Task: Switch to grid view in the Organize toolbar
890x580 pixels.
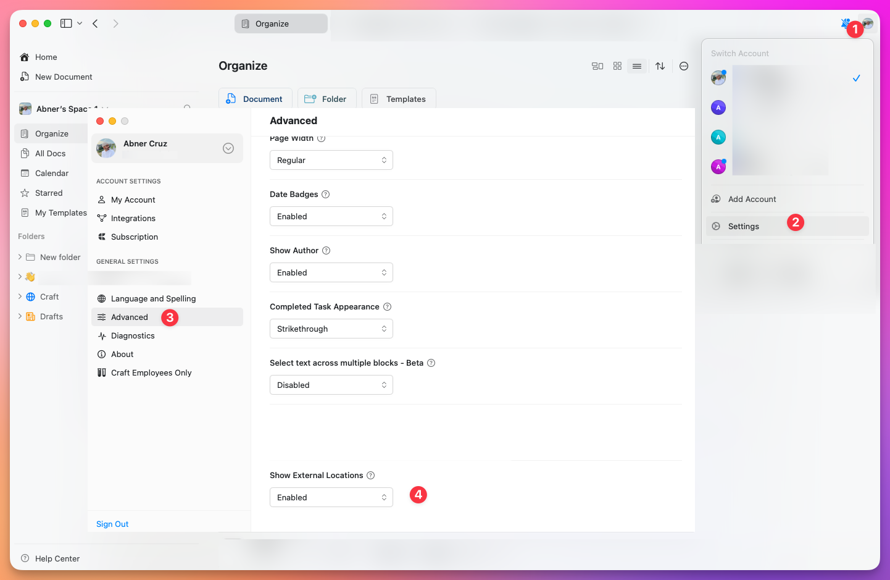Action: [x=617, y=66]
